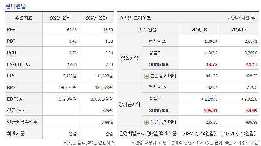This screenshot has height=146, width=261.
Task: Click the EV/EBITDA row label
Action: (x=19, y=64)
